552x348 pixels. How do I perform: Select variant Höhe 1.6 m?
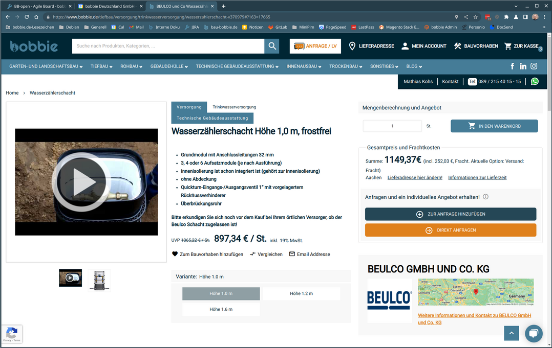(x=221, y=309)
